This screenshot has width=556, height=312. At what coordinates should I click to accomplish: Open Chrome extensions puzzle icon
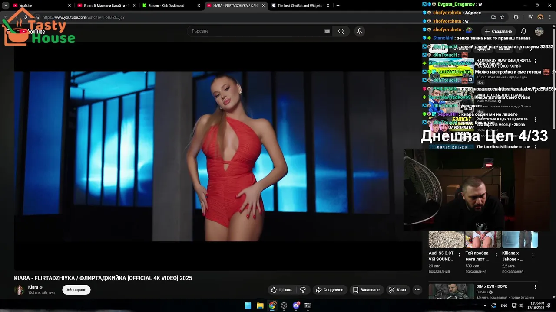(x=516, y=17)
